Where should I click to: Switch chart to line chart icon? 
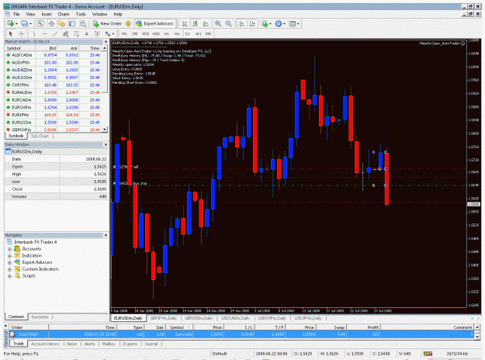(x=206, y=23)
